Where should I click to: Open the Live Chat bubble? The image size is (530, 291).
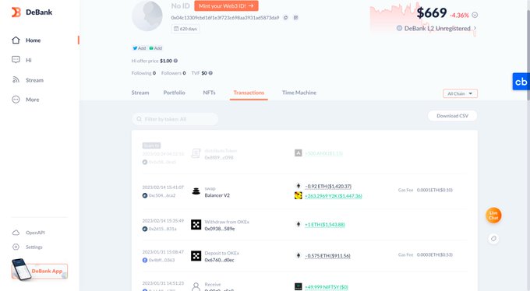[493, 216]
